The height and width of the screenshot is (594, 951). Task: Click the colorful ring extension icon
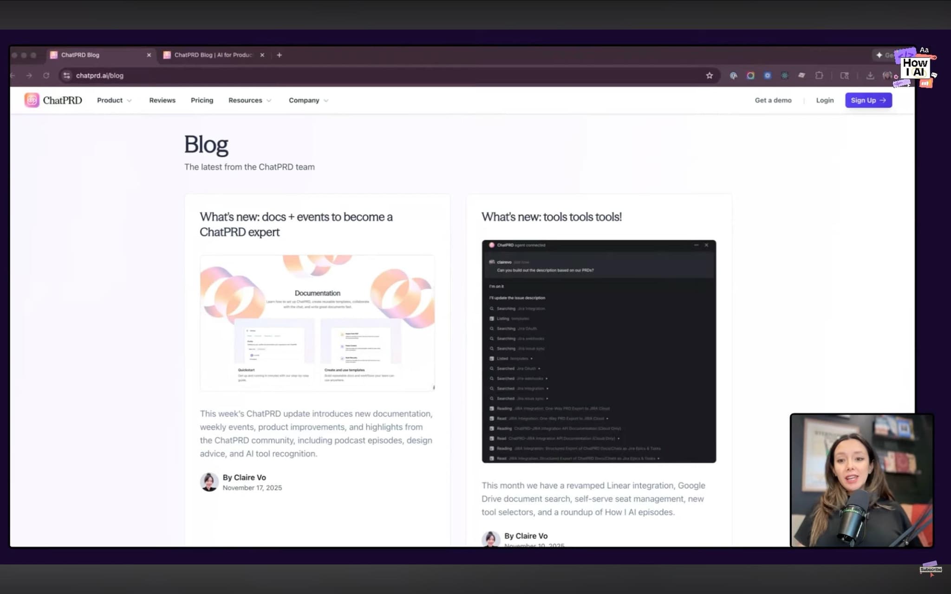[x=750, y=76]
